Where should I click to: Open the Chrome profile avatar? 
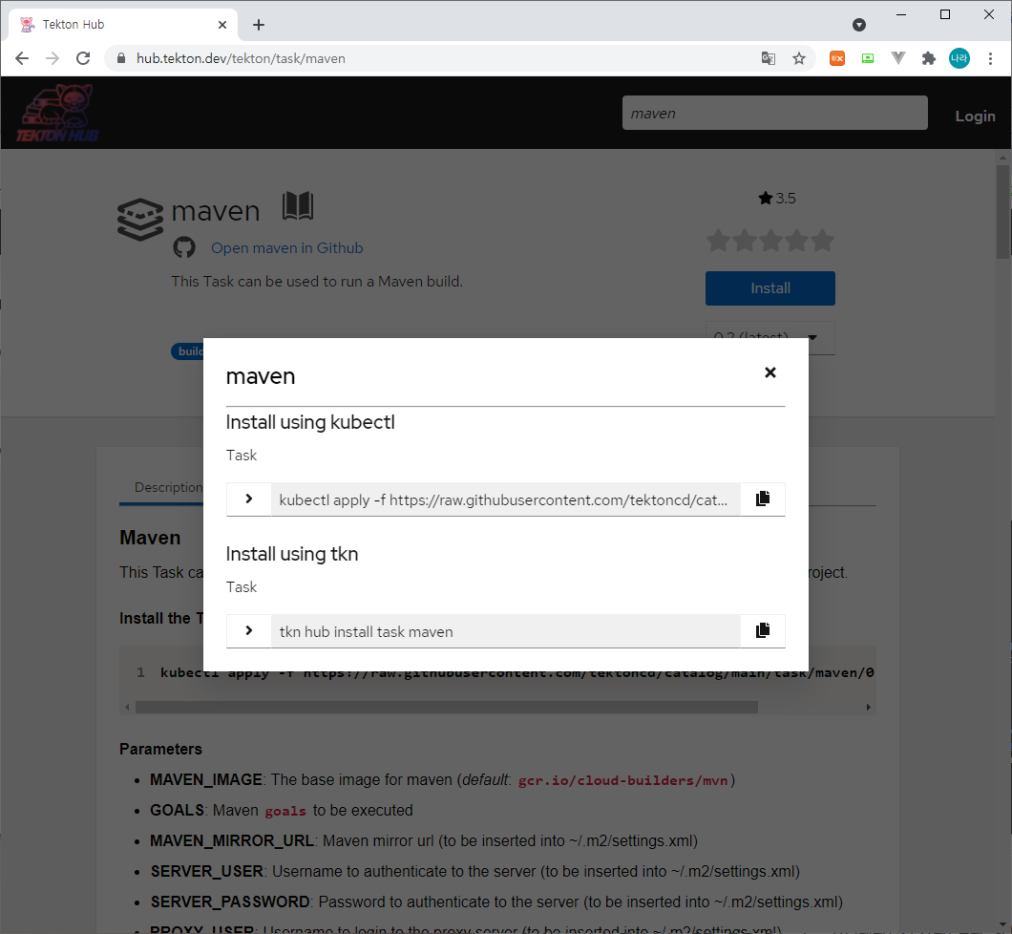point(959,58)
